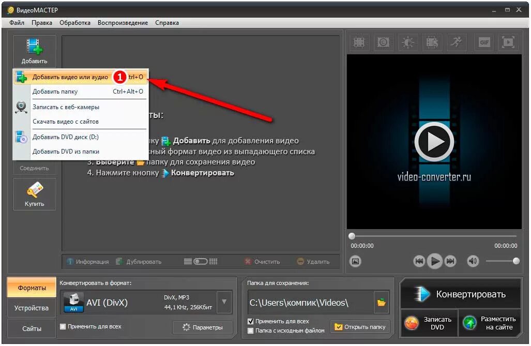
Task: Open the Файл menu
Action: [x=17, y=23]
